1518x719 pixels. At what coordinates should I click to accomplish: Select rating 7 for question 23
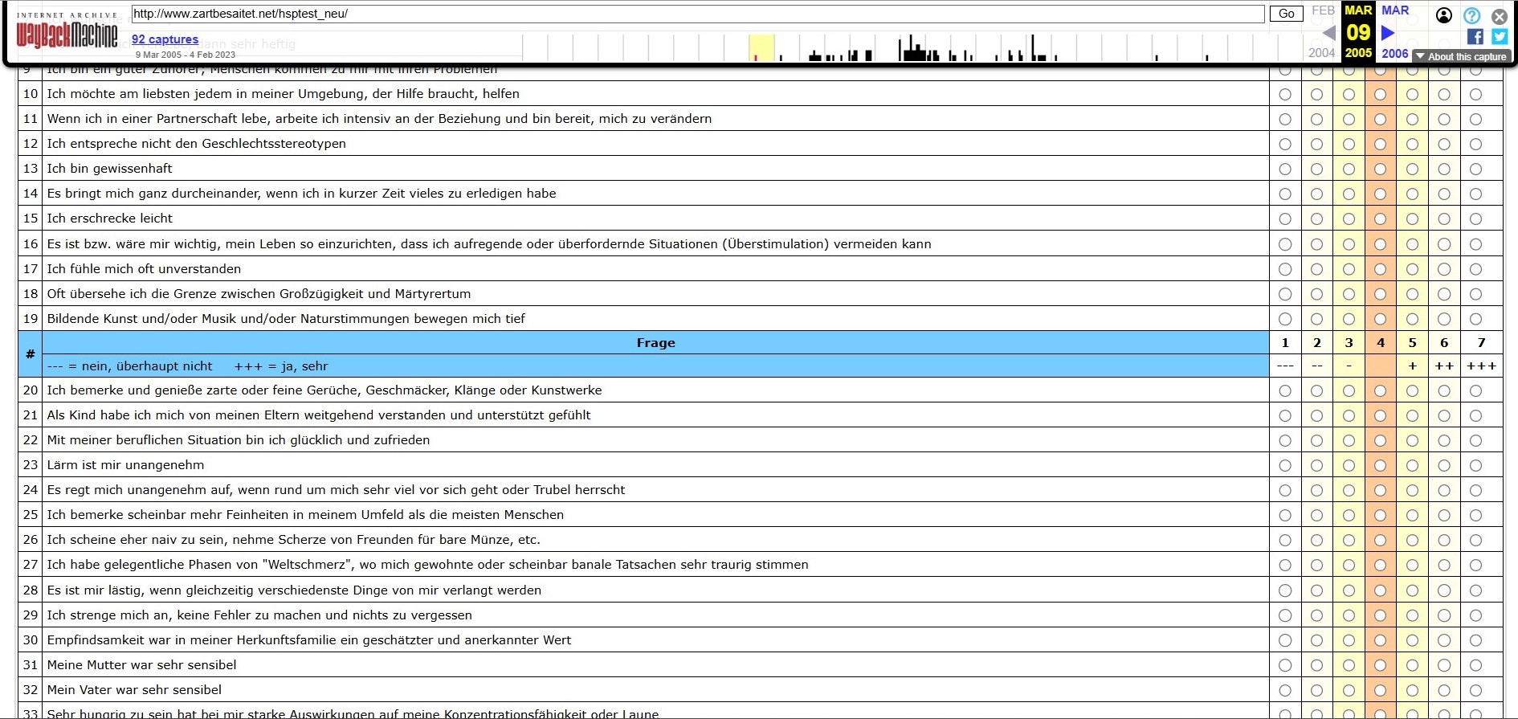1475,465
